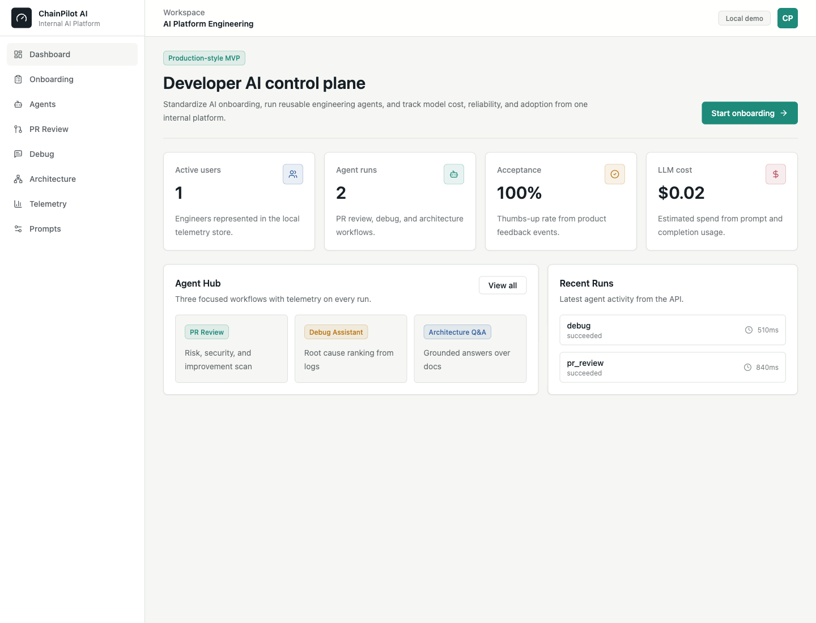Click the Architecture network icon

18,179
